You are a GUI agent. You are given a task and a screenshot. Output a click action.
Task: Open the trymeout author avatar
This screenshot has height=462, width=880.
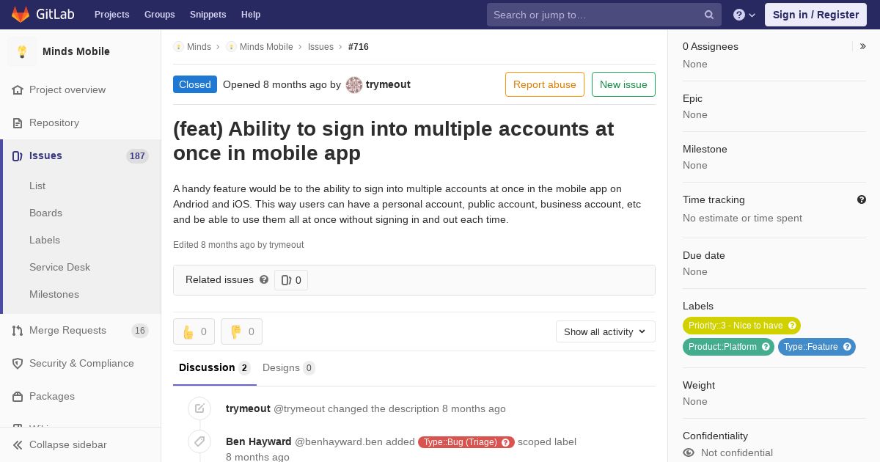[x=354, y=84]
